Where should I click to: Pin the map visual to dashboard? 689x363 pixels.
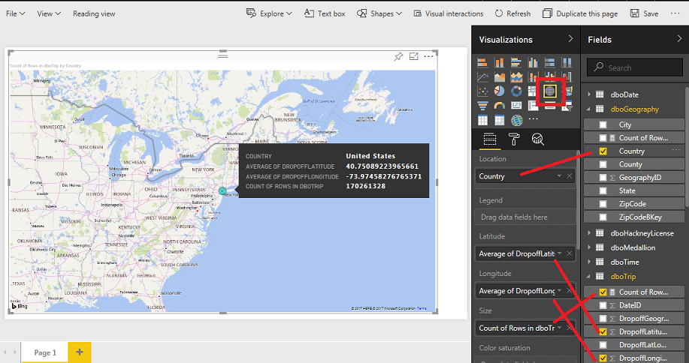[399, 57]
